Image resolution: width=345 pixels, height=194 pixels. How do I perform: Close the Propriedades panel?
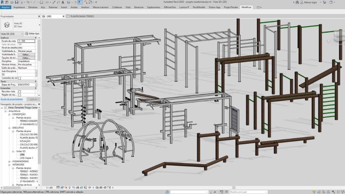pos(40,16)
